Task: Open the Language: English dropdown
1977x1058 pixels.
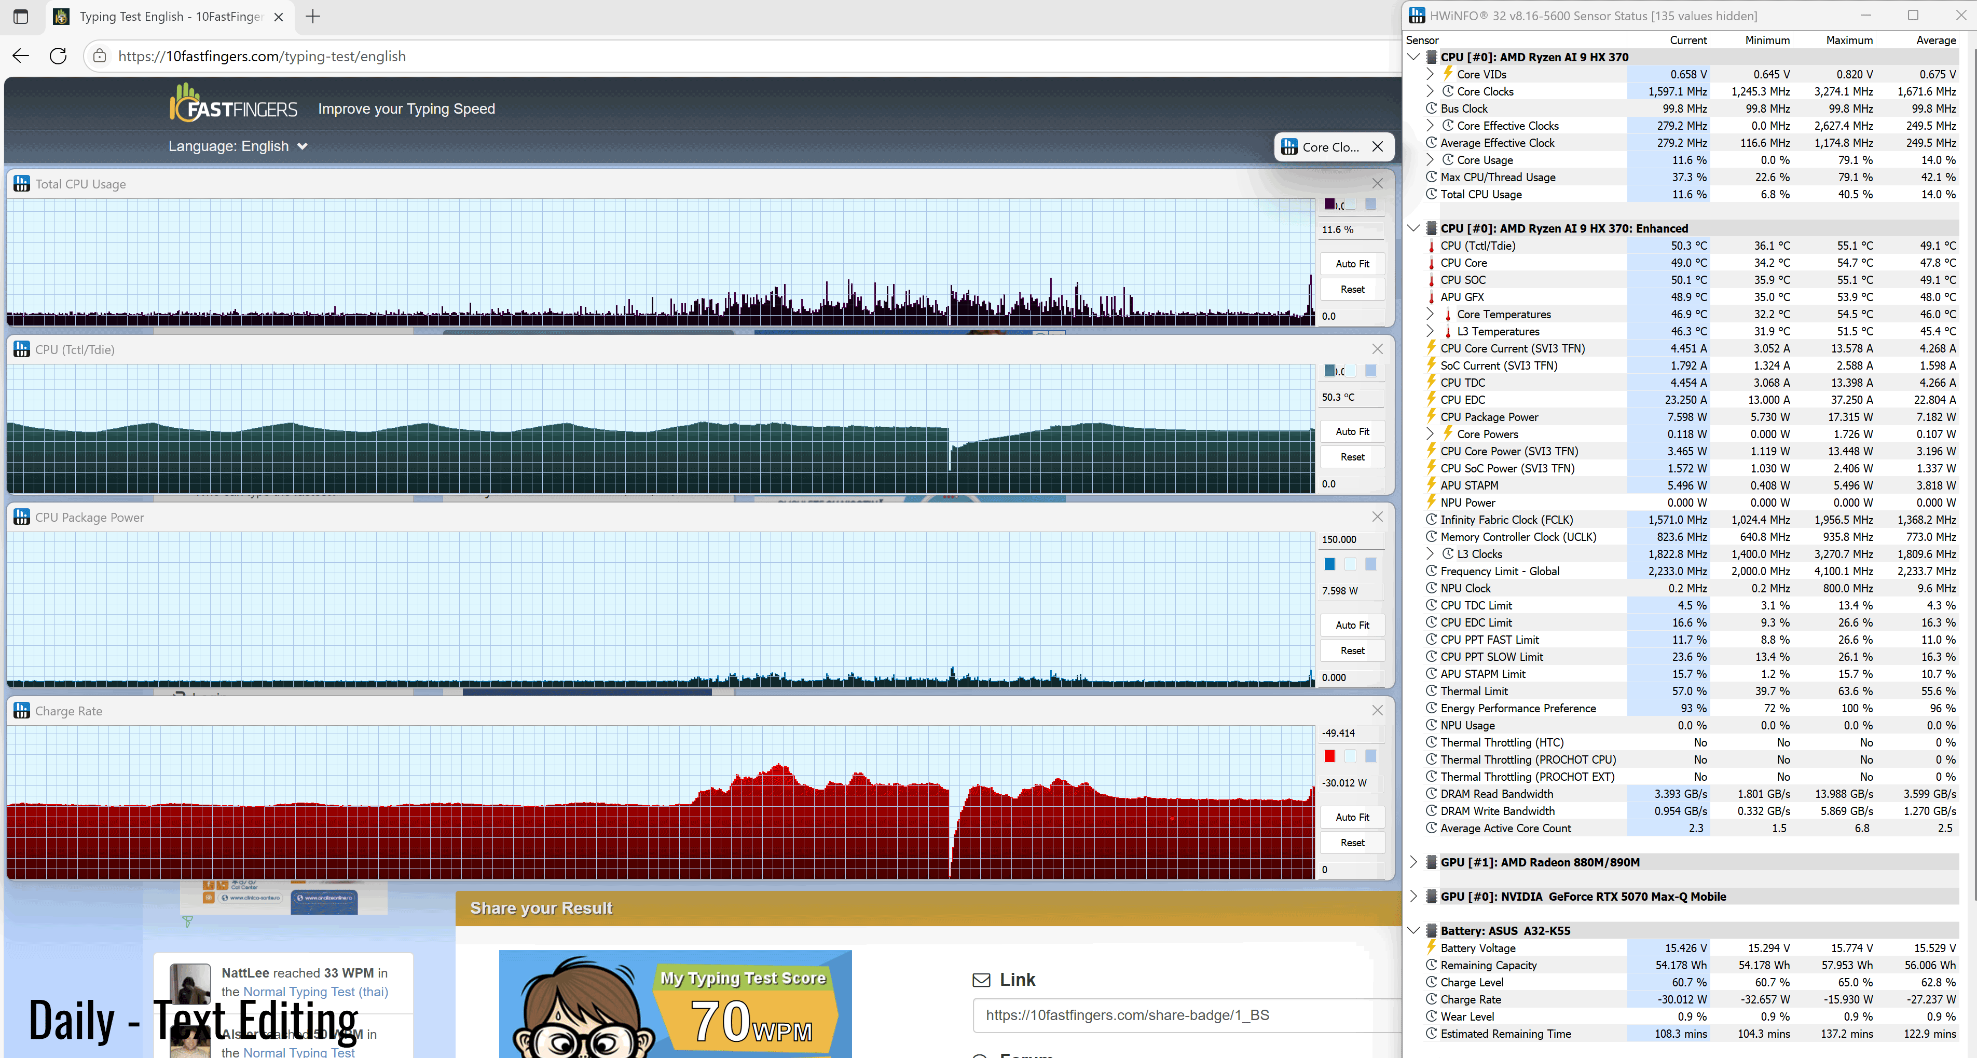Action: [238, 146]
